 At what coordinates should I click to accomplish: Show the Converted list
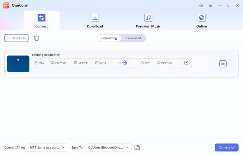point(133,38)
